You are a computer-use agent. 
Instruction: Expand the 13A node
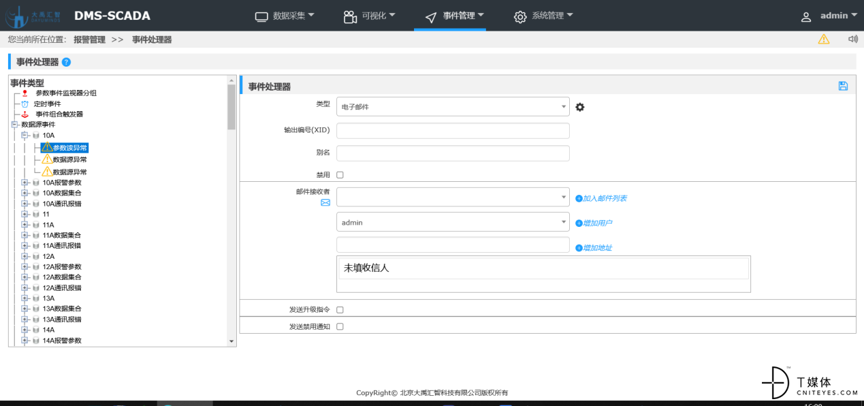coord(25,298)
